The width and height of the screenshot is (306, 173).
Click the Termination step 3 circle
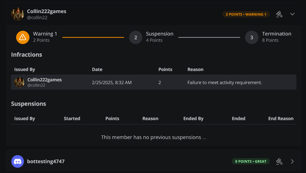[x=252, y=37]
